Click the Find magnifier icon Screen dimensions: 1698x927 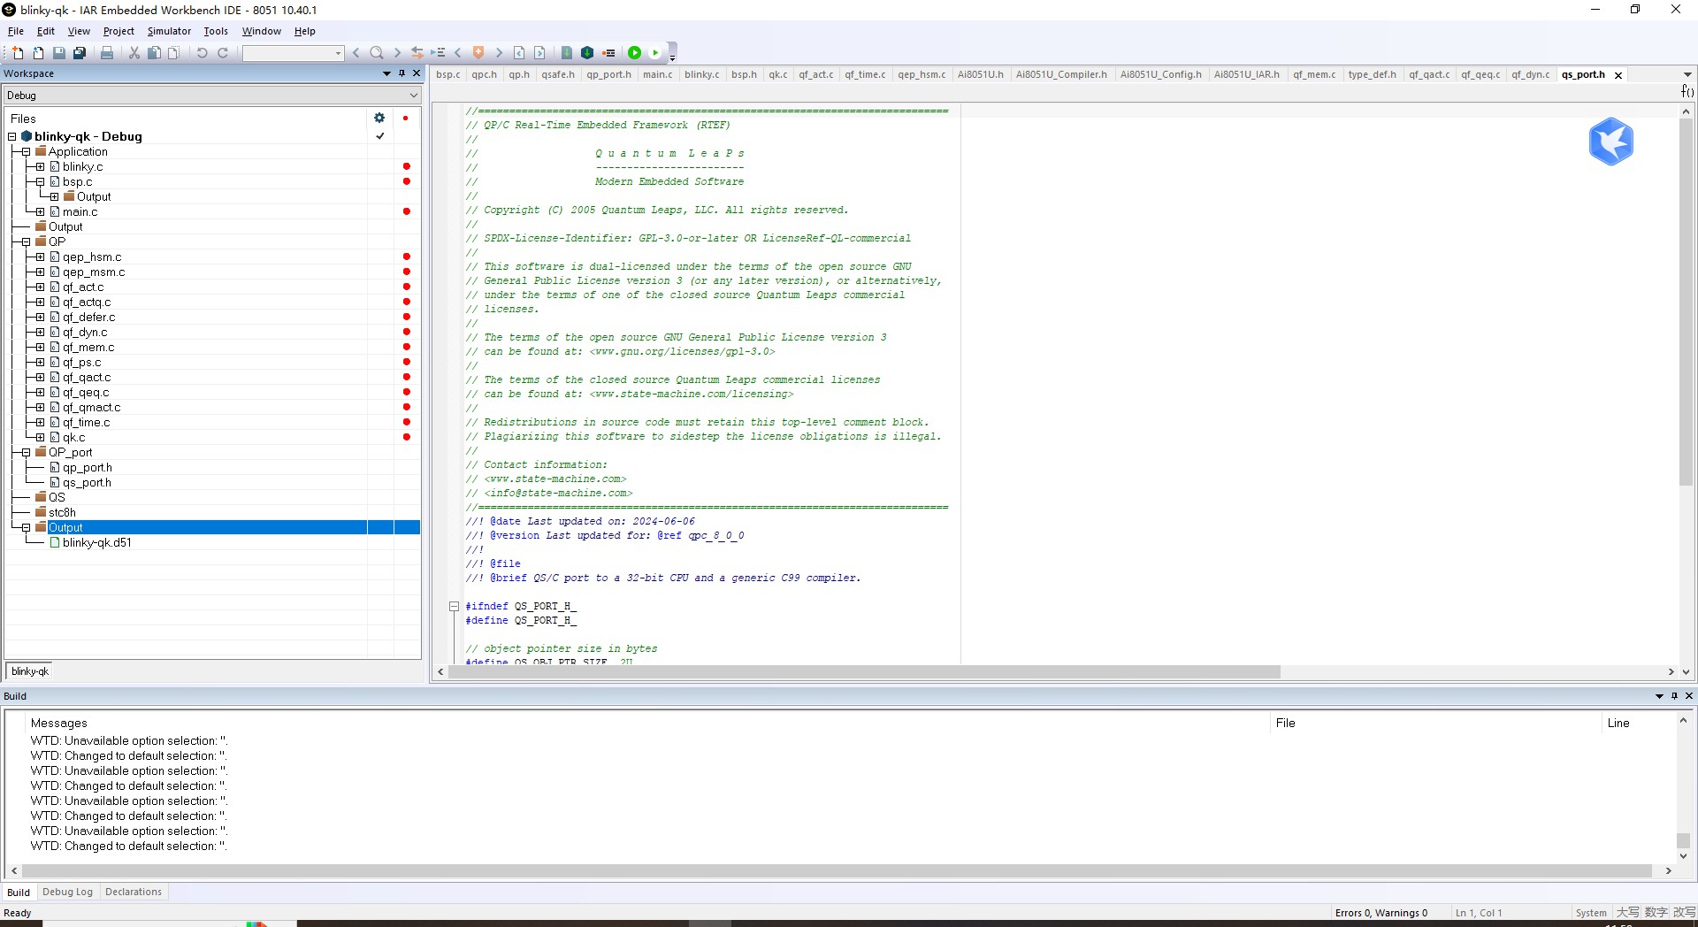coord(377,53)
